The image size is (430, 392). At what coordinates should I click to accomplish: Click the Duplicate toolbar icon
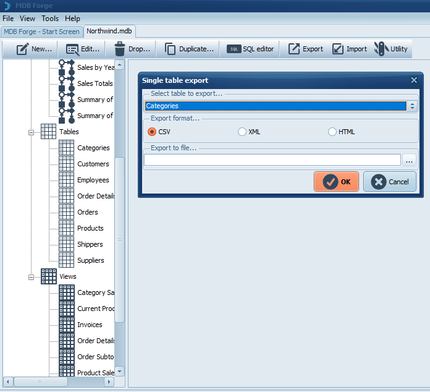point(171,49)
